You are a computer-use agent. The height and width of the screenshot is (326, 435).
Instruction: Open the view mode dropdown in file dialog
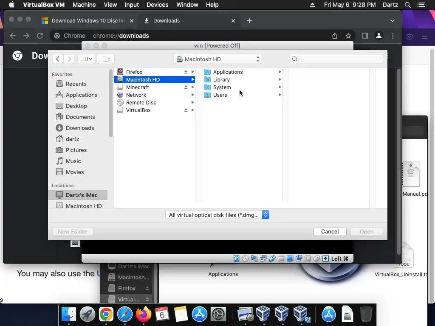click(86, 59)
